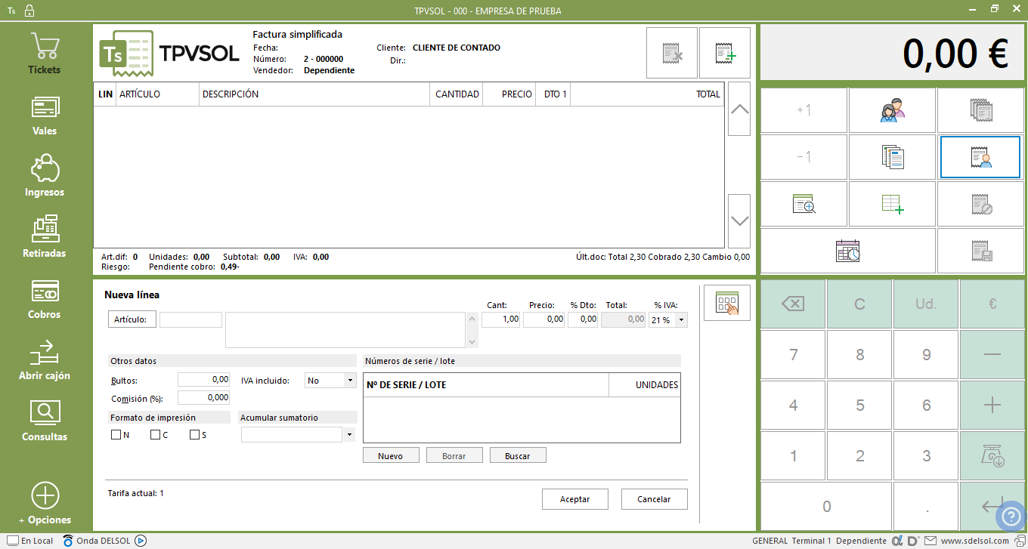Open the Tickets section in sidebar
The width and height of the screenshot is (1028, 549).
[45, 54]
